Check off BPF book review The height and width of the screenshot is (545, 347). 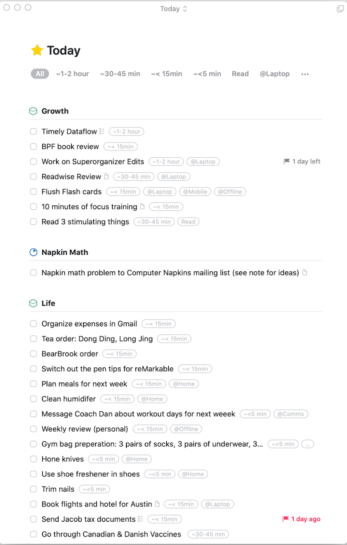33,146
